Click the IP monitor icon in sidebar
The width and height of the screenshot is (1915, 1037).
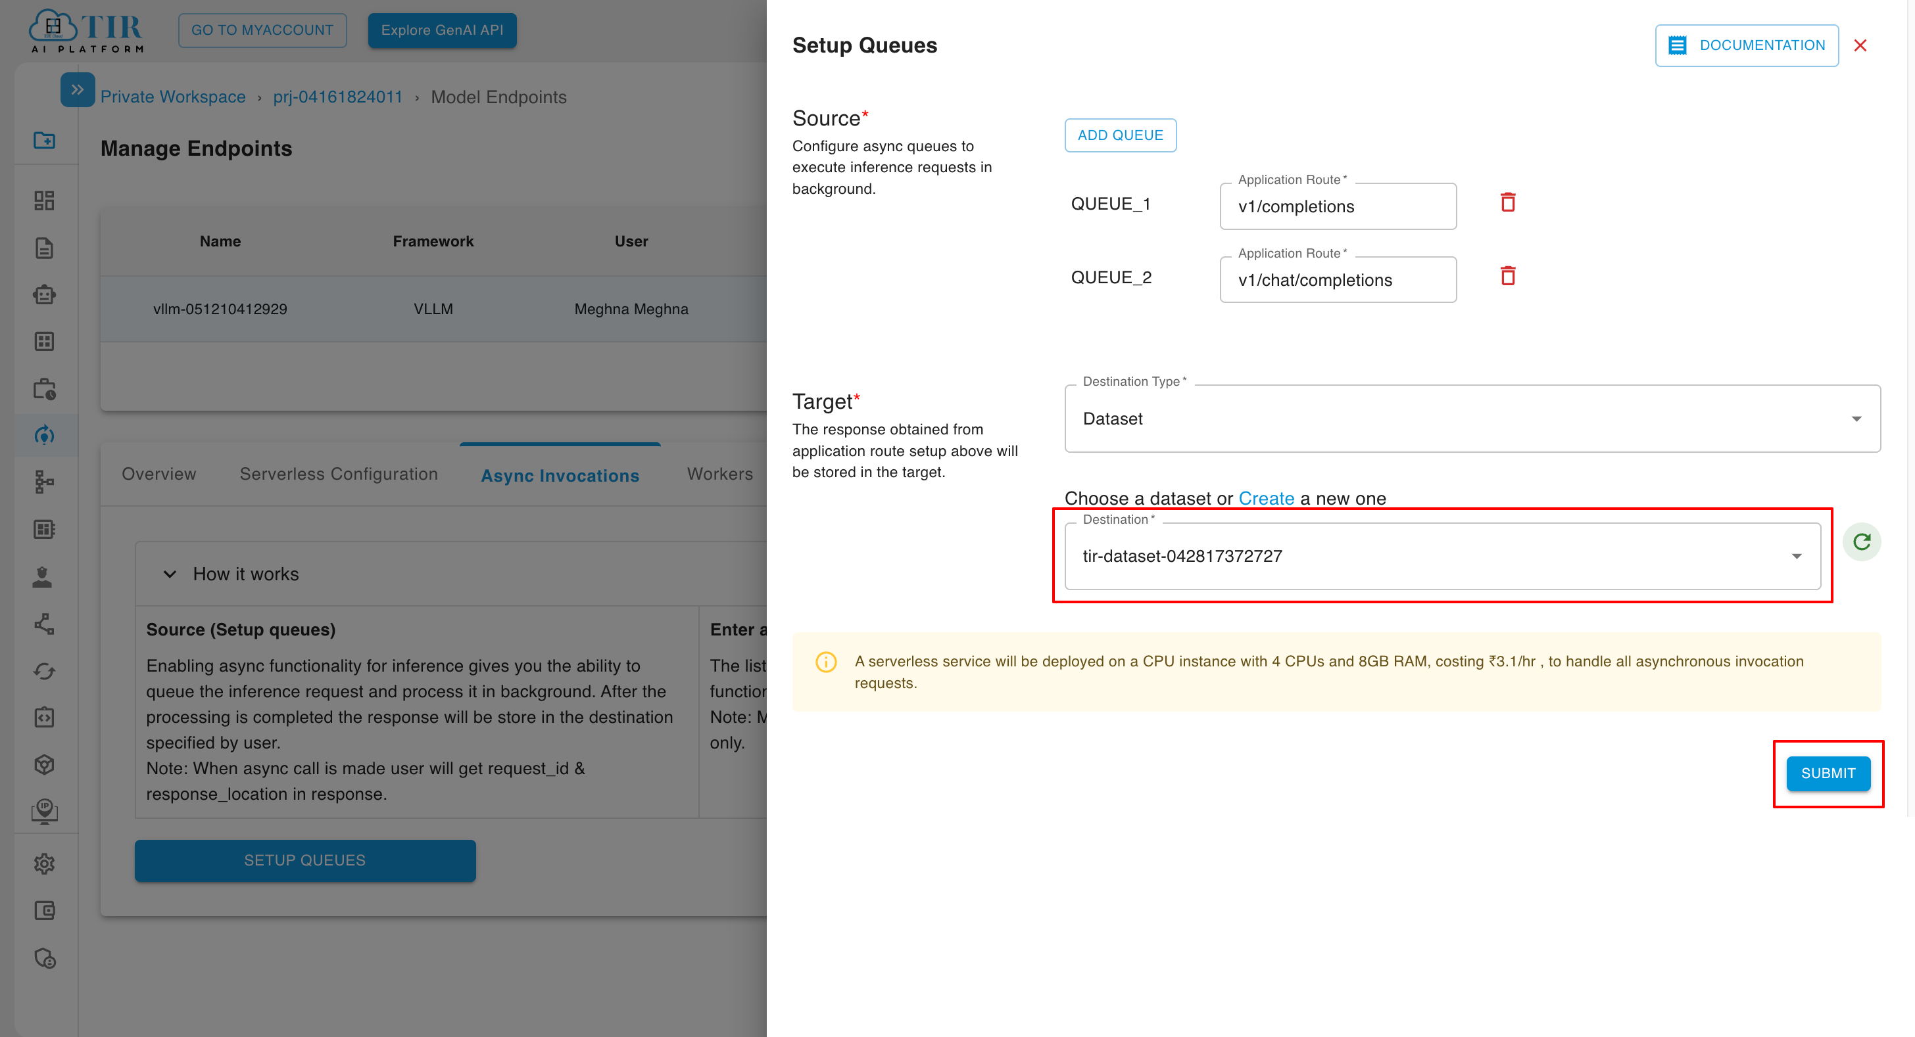click(x=45, y=811)
